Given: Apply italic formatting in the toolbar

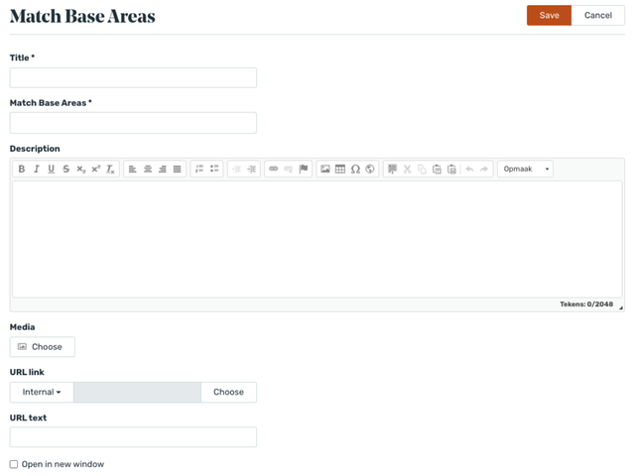Looking at the screenshot, I should (x=37, y=170).
